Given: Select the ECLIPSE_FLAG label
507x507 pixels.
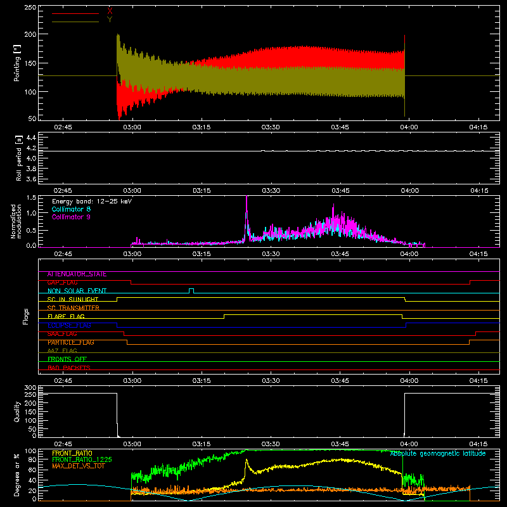Looking at the screenshot, I should 69,325.
